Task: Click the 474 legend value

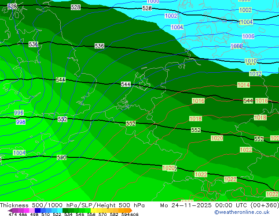Action: tap(13, 214)
